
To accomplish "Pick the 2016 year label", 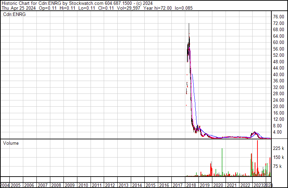I will [163, 185].
